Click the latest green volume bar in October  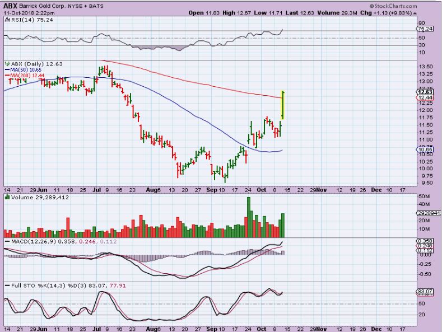pos(283,226)
